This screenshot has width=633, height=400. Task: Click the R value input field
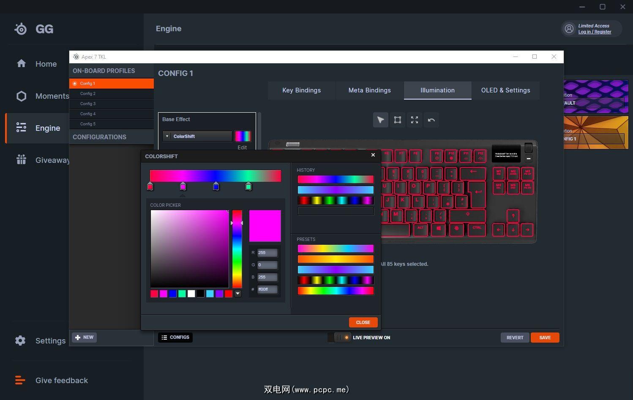267,253
